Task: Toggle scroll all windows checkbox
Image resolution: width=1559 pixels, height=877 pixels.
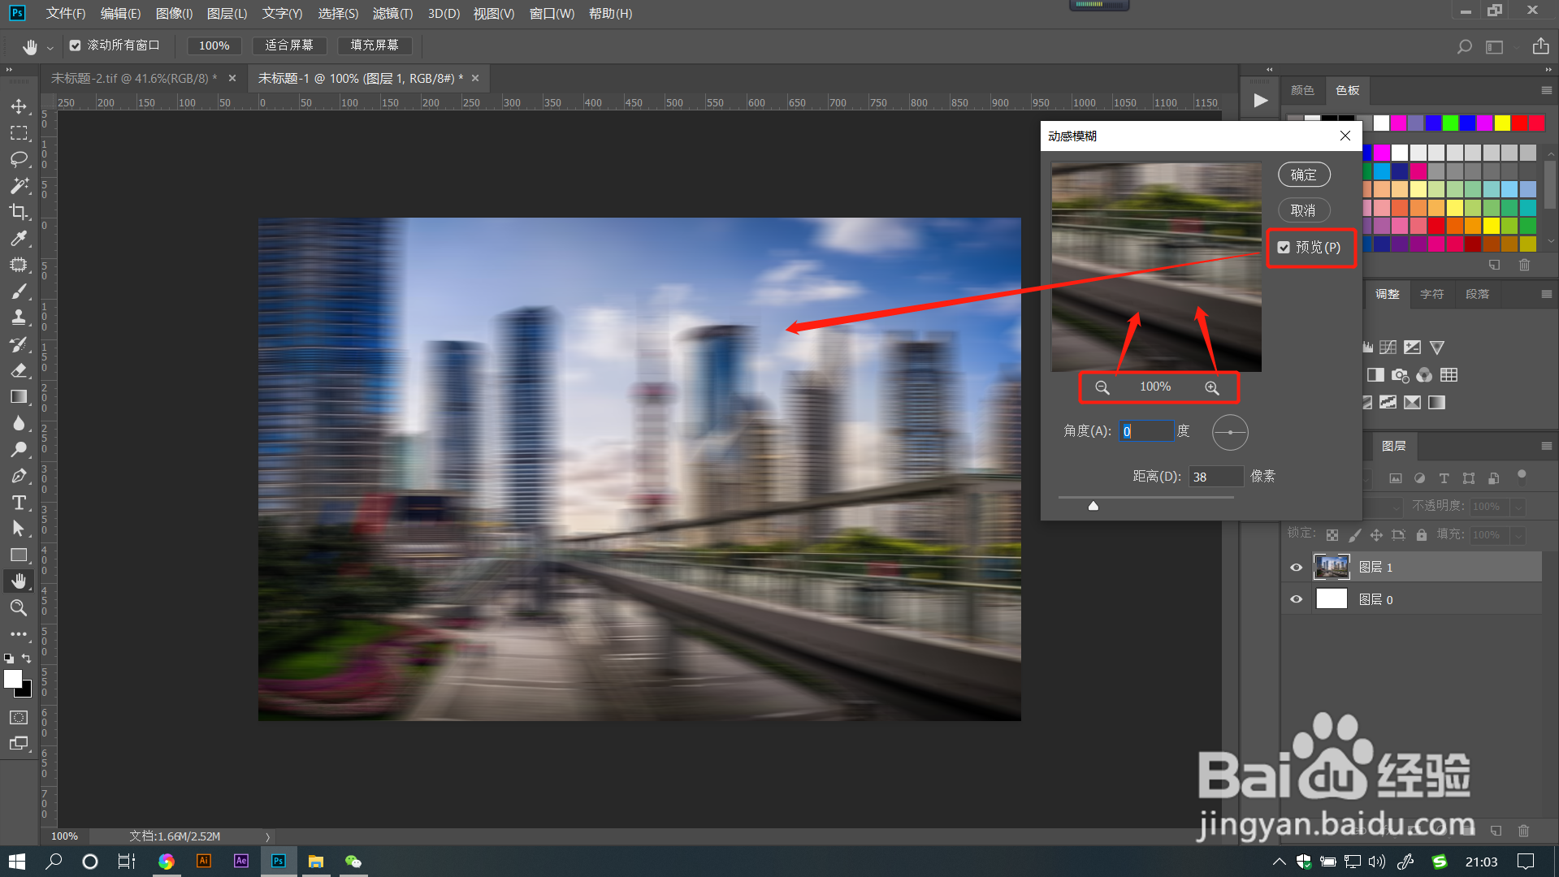Action: click(75, 45)
